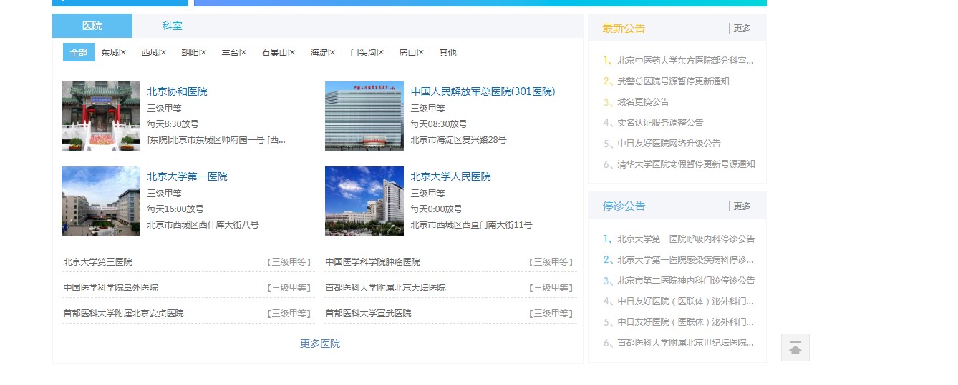Open 北京大学第一医院感染疾病科停诊 notice
Viewport: 958px width, 385px height.
tap(685, 260)
